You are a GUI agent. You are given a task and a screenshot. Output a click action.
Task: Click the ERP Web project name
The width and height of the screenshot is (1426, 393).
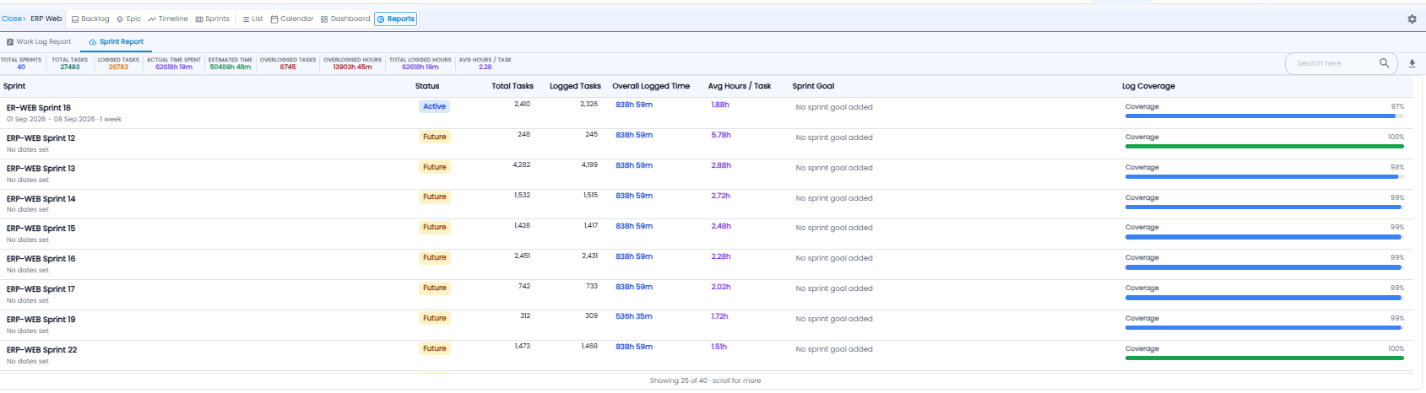(46, 19)
